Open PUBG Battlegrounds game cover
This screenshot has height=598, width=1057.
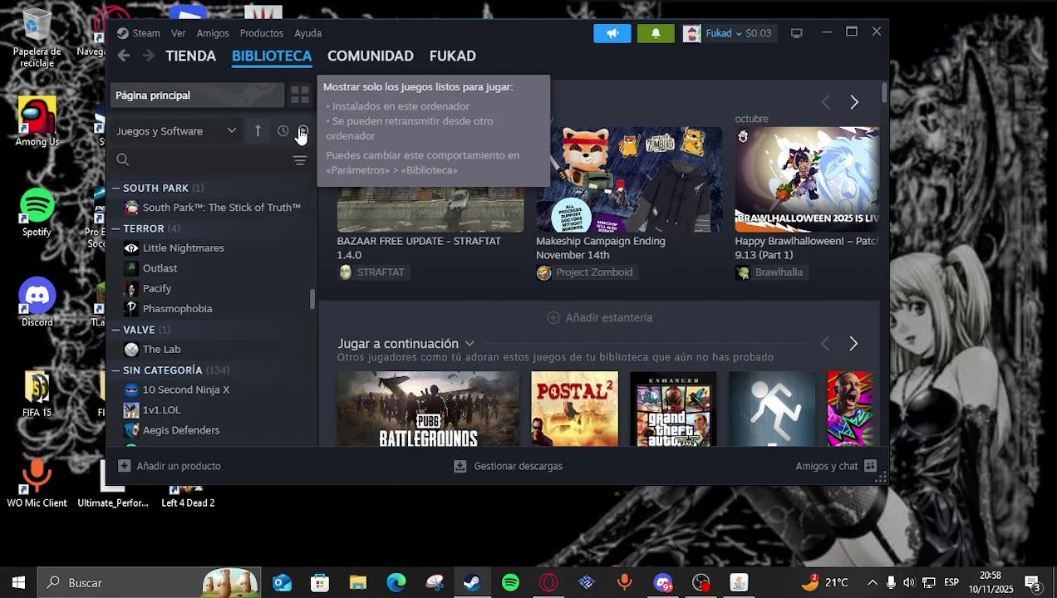[x=428, y=409]
